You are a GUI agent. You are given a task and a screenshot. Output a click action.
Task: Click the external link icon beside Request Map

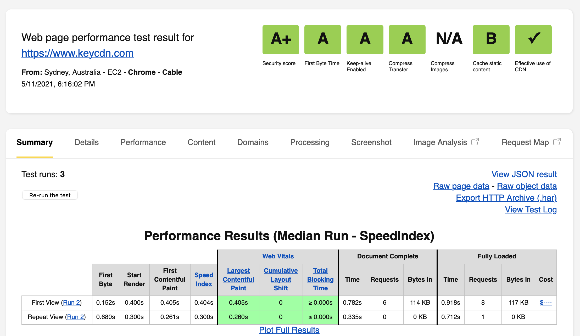557,142
